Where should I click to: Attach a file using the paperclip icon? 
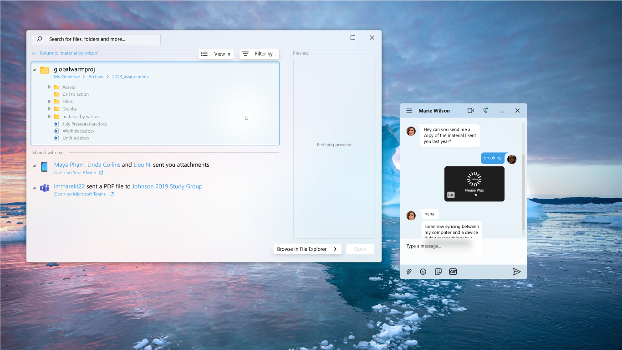(409, 271)
